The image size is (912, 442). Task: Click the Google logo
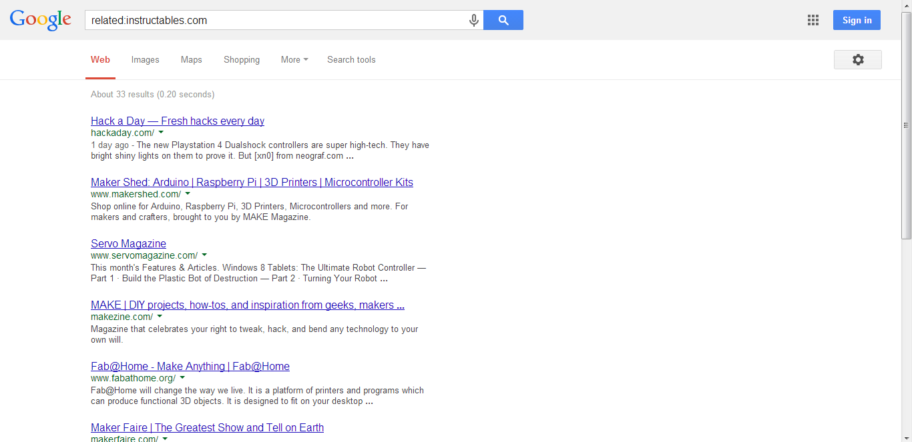pyautogui.click(x=41, y=20)
